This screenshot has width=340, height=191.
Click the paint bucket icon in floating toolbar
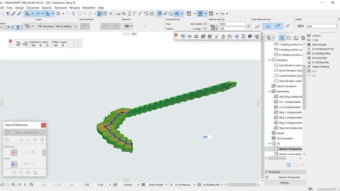point(223,37)
